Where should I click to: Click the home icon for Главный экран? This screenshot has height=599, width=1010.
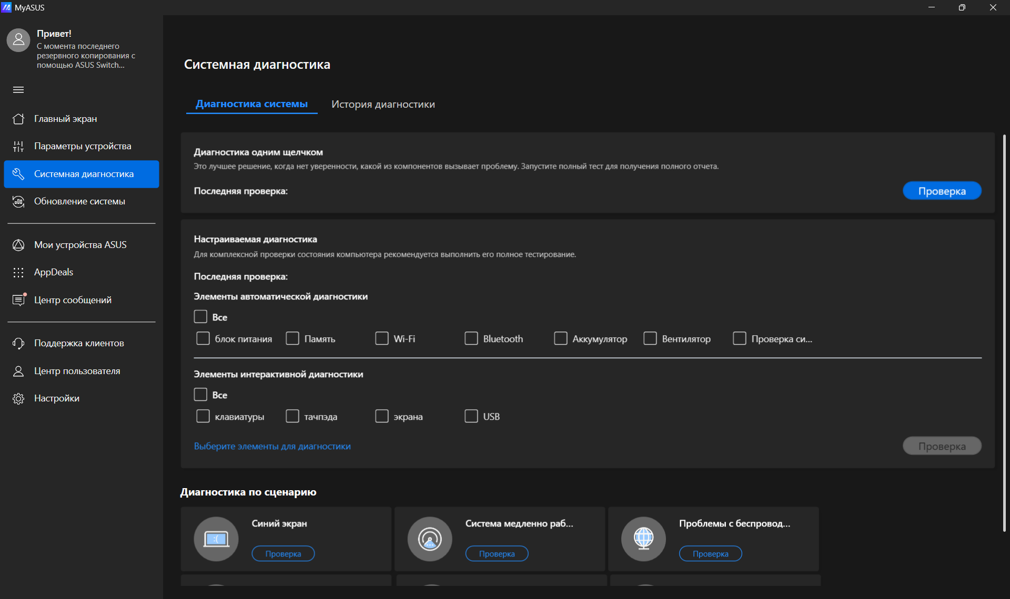point(18,119)
